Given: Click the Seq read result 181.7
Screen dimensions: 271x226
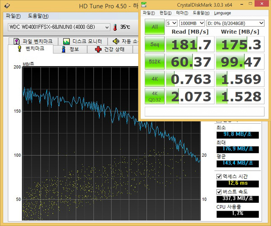Looking at the screenshot, I should [x=190, y=44].
